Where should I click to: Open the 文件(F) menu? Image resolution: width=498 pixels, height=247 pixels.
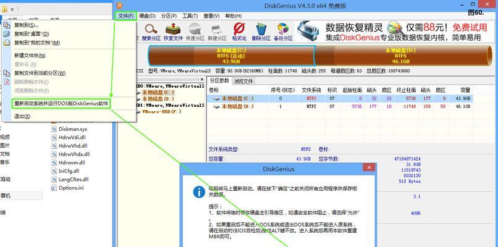[x=126, y=16]
